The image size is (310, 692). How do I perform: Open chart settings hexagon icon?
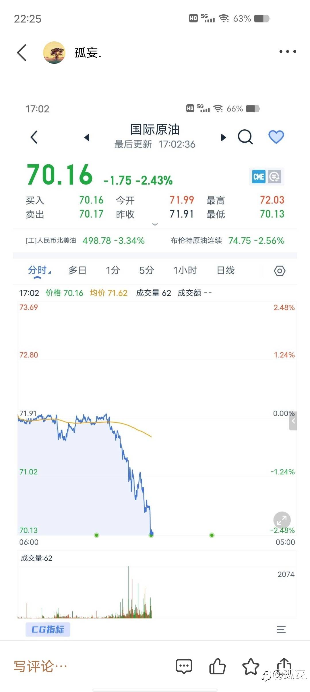point(280,271)
